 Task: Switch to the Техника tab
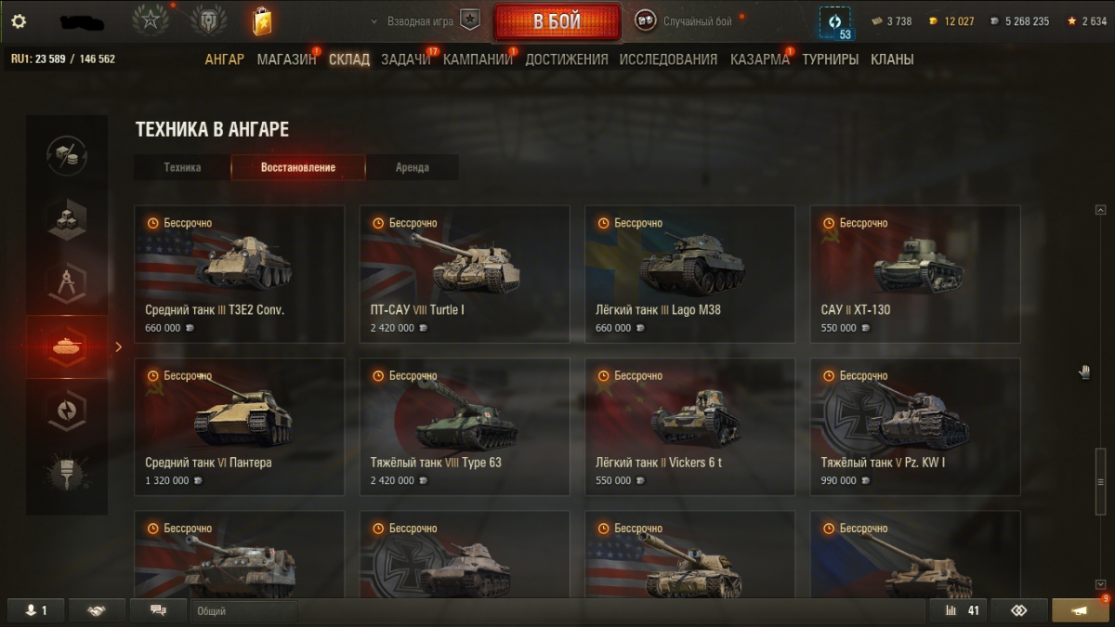182,167
